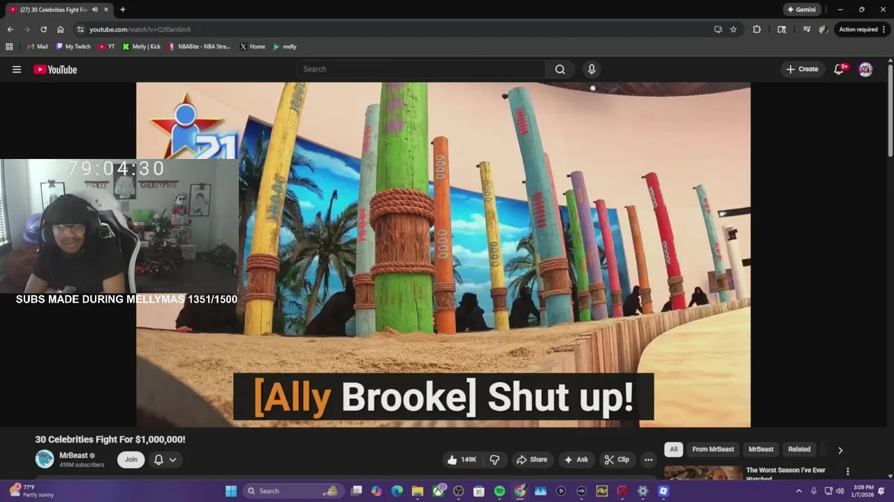Screen dimensions: 894x502
Task: Click the Clip button
Action: click(x=617, y=459)
